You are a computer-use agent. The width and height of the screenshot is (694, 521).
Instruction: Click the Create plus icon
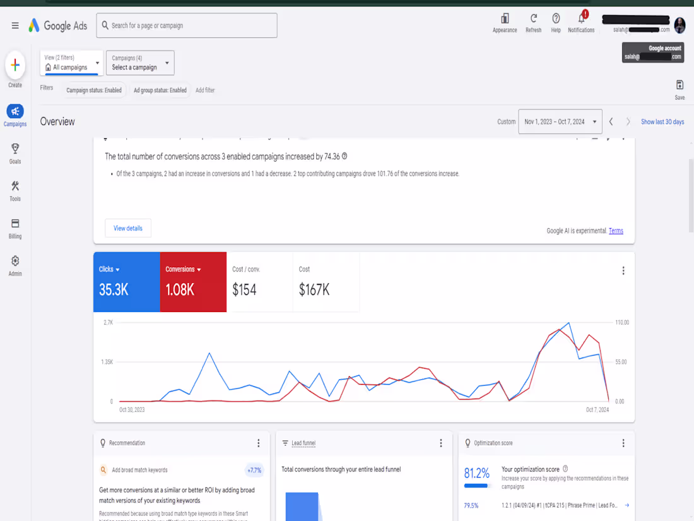15,64
